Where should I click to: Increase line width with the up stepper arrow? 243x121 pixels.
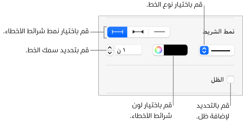point(110,48)
